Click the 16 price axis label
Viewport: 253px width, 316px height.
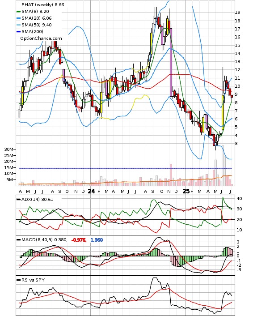(237, 37)
